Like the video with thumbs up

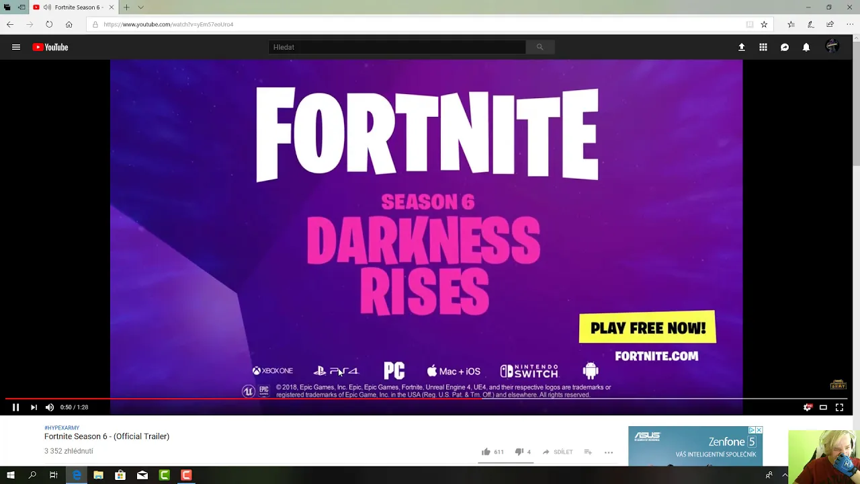(x=486, y=452)
